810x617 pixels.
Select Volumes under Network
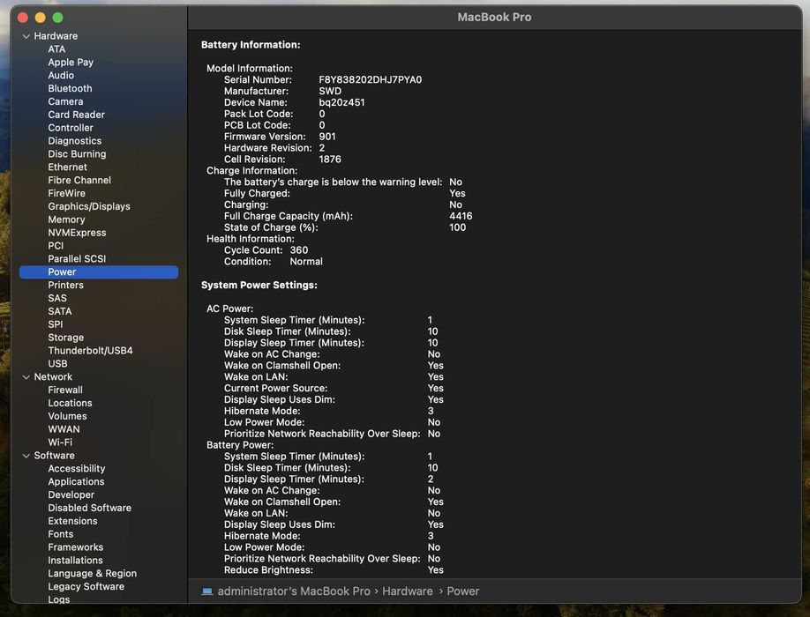tap(67, 416)
